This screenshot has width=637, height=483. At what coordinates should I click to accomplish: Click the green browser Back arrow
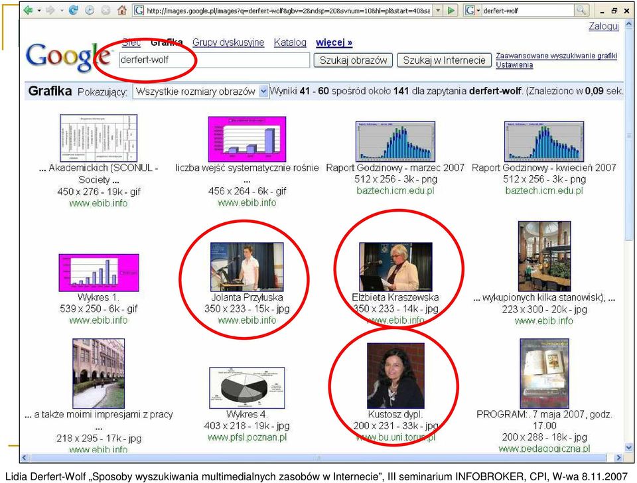28,10
